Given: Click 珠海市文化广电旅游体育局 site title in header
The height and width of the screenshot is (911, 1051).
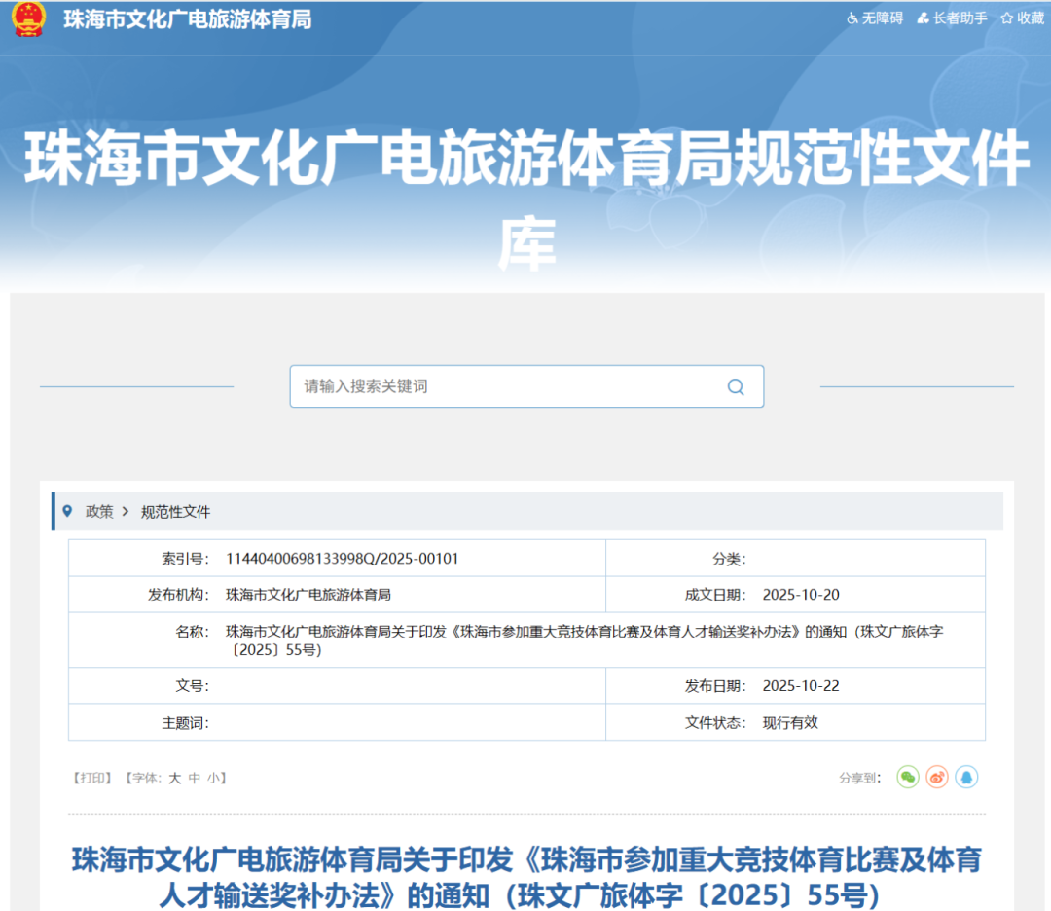Looking at the screenshot, I should point(187,19).
